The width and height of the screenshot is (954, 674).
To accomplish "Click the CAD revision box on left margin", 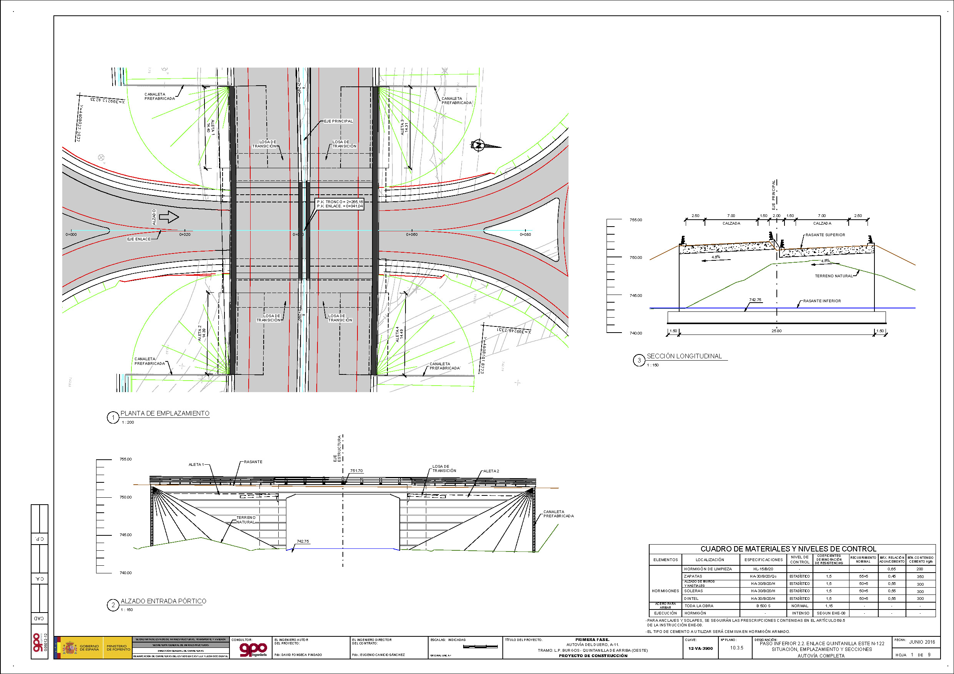I will tap(40, 618).
